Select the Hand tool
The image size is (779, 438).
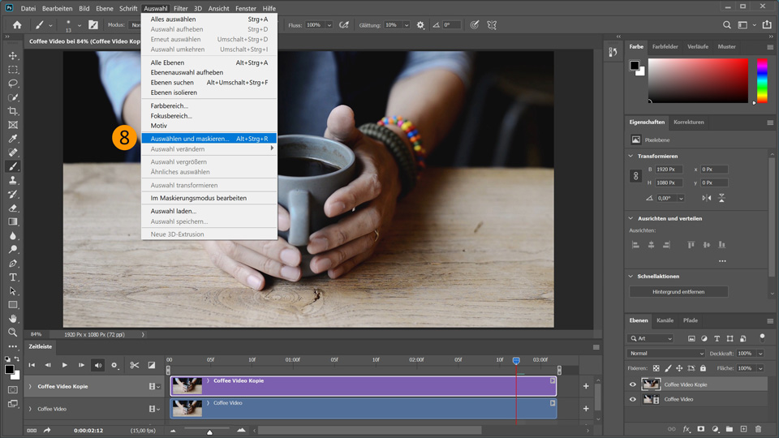coord(13,319)
